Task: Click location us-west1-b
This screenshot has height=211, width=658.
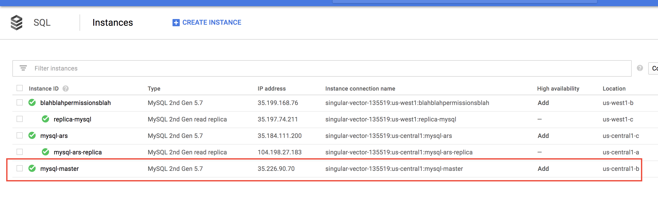Action: click(x=618, y=103)
